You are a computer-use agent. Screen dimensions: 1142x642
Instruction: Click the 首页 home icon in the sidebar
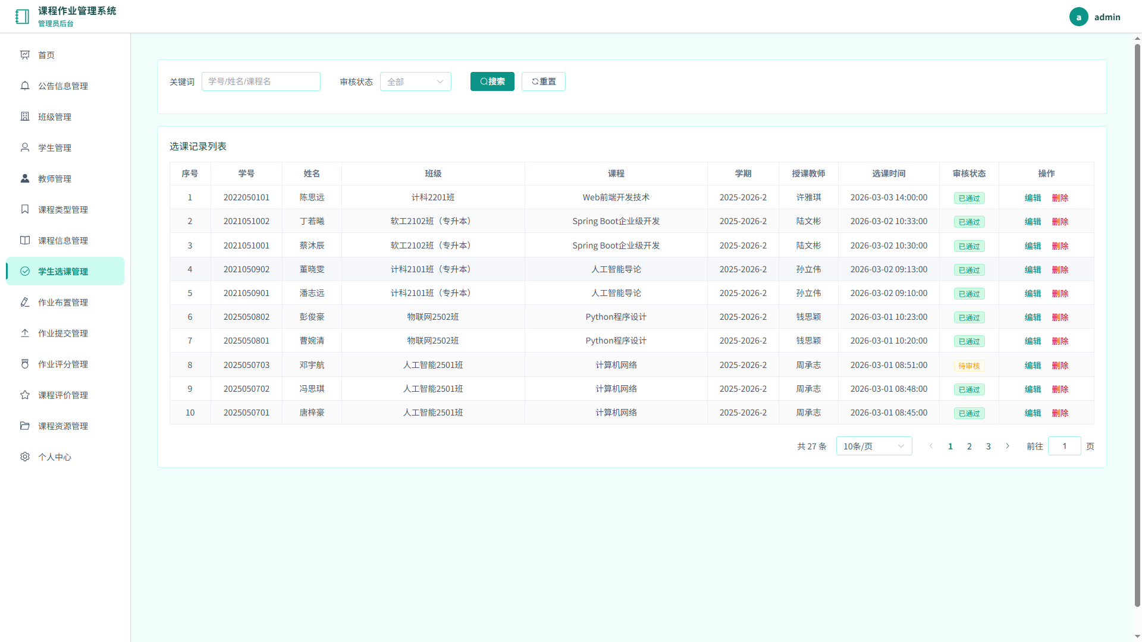(x=25, y=55)
